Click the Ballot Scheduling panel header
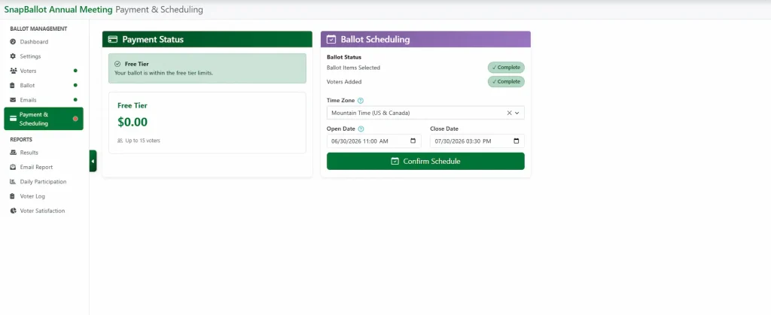The image size is (771, 315). coord(425,39)
